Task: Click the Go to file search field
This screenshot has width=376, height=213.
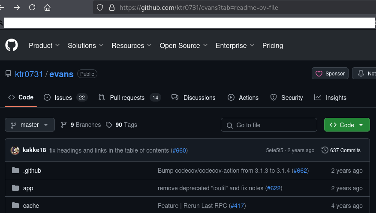Action: pos(269,125)
